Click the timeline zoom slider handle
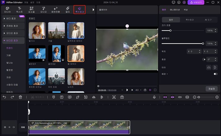 click(199, 97)
